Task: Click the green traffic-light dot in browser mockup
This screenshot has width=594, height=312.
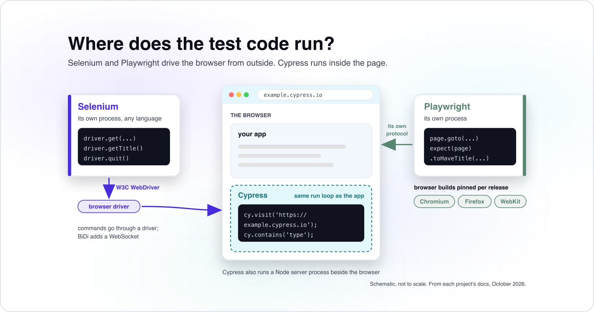Action: [246, 95]
